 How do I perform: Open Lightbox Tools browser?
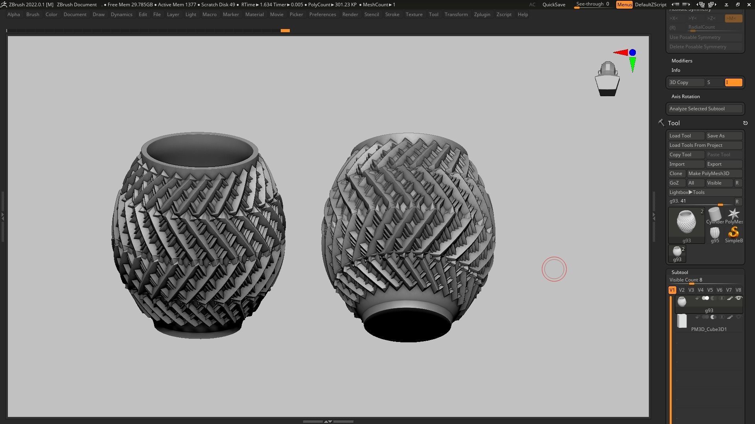[705, 192]
